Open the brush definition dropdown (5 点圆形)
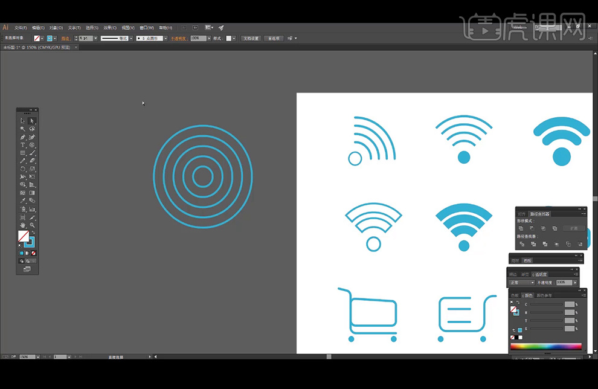Image resolution: width=598 pixels, height=389 pixels. [x=165, y=38]
